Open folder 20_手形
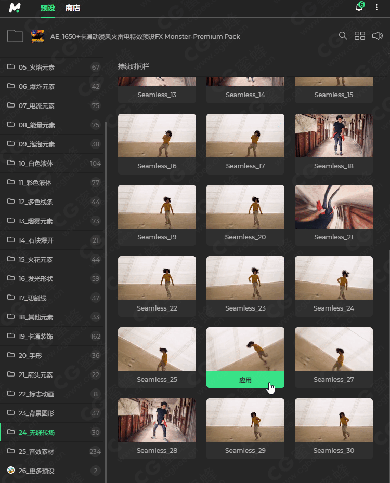The height and width of the screenshot is (483, 390). [x=52, y=355]
